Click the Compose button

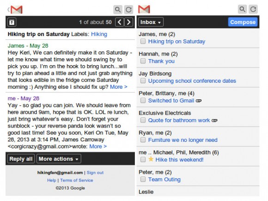tap(243, 22)
